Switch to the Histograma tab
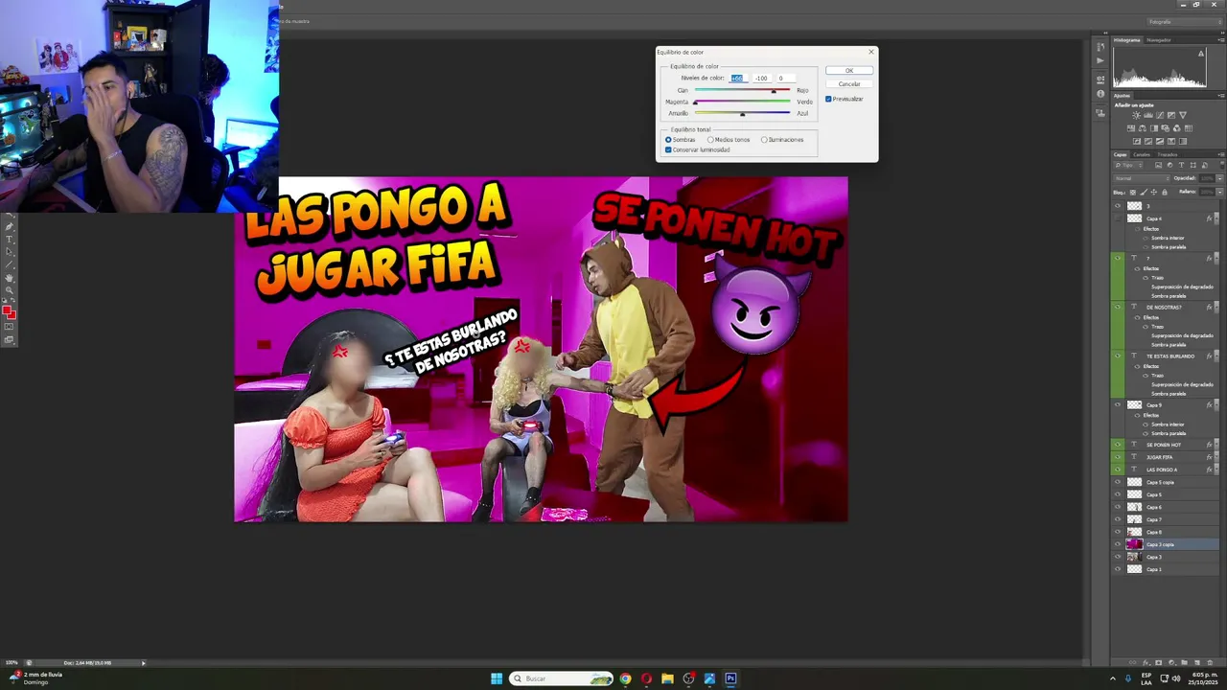Image resolution: width=1227 pixels, height=690 pixels. click(1127, 40)
